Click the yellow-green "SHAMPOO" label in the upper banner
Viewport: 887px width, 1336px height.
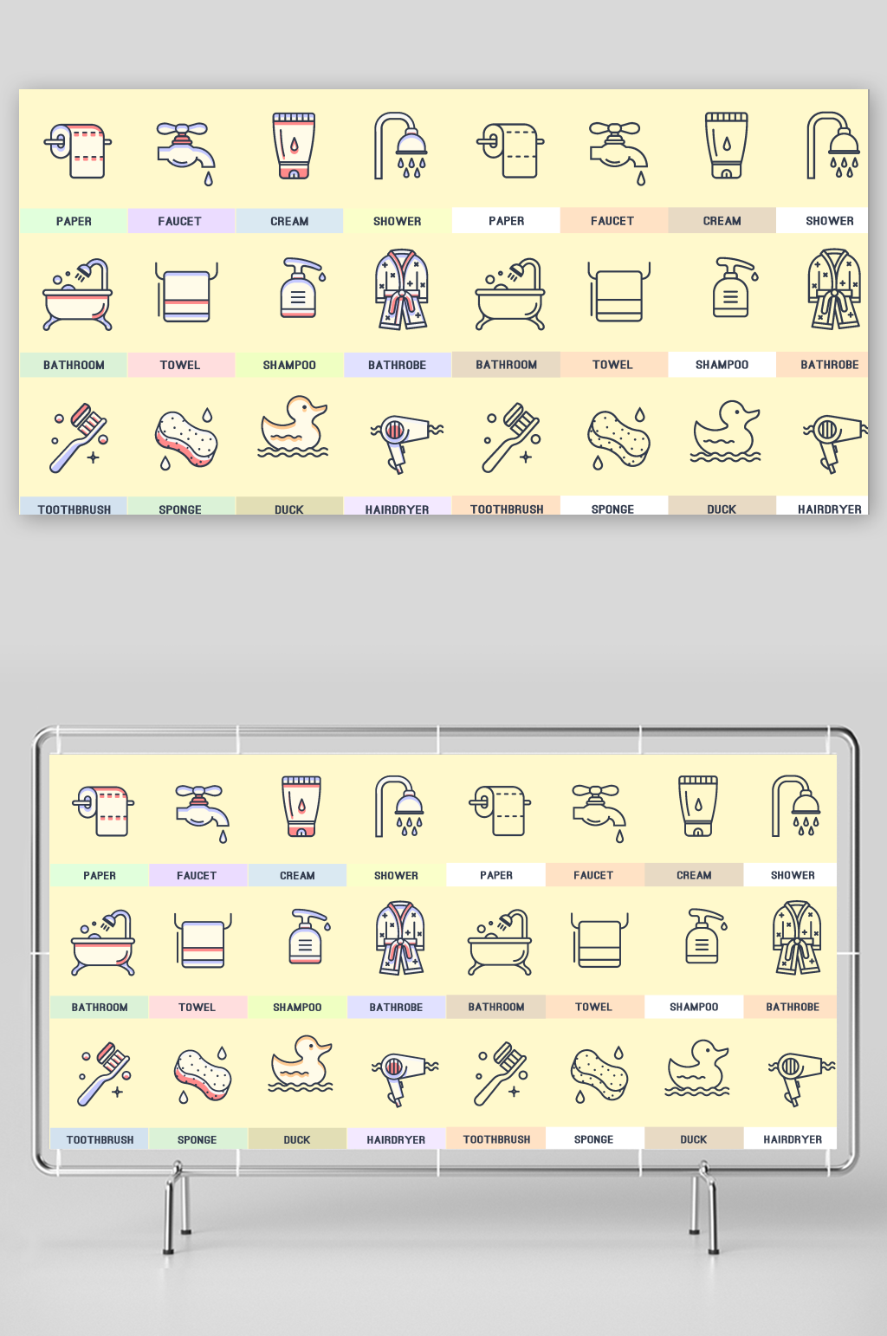pyautogui.click(x=289, y=365)
